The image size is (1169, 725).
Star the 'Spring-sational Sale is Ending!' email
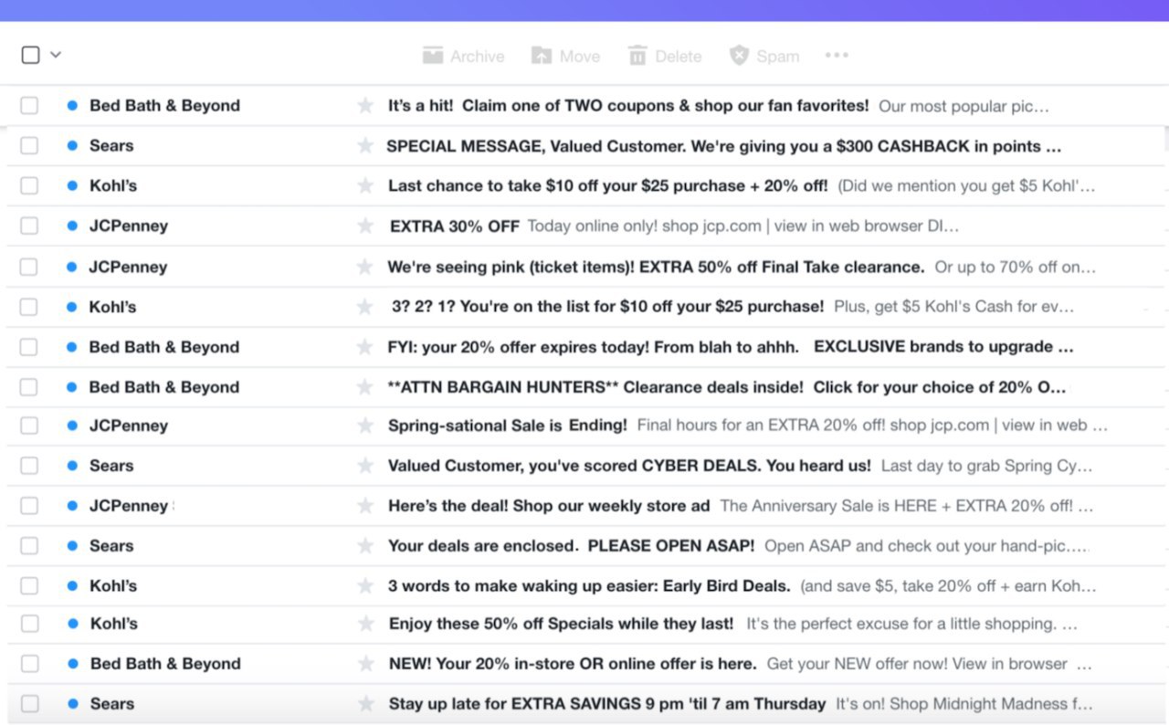(x=365, y=426)
